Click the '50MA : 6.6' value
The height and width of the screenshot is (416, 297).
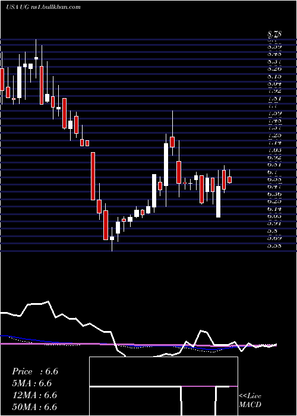click(x=34, y=407)
